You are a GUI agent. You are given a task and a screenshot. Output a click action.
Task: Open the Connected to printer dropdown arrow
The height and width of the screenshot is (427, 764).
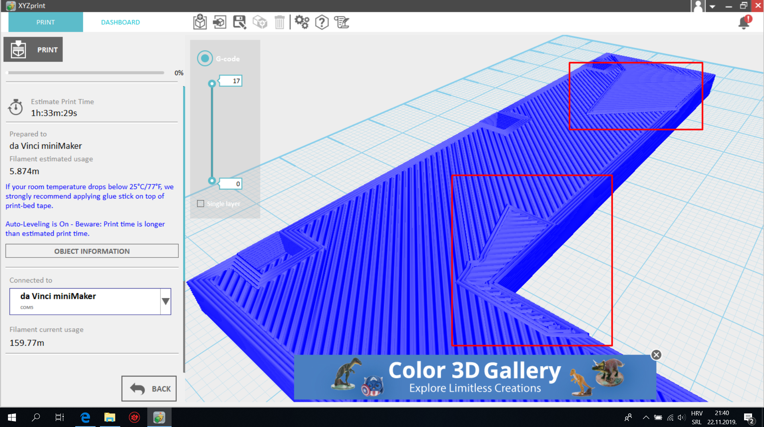tap(166, 301)
